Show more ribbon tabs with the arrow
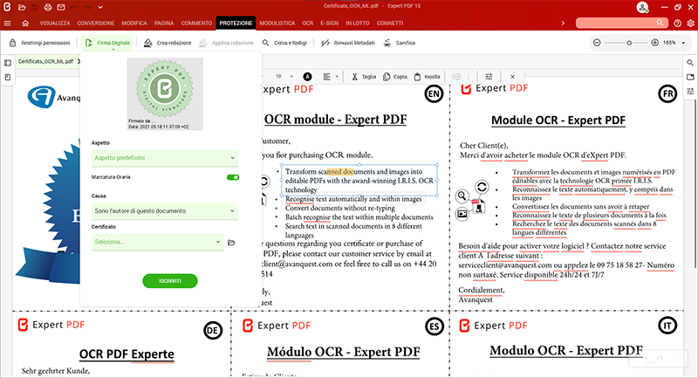This screenshot has width=698, height=378. click(x=563, y=24)
